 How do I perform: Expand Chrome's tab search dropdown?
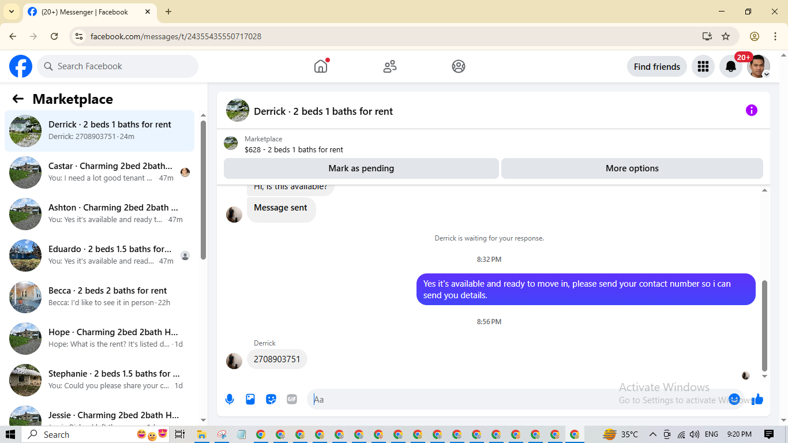(12, 12)
